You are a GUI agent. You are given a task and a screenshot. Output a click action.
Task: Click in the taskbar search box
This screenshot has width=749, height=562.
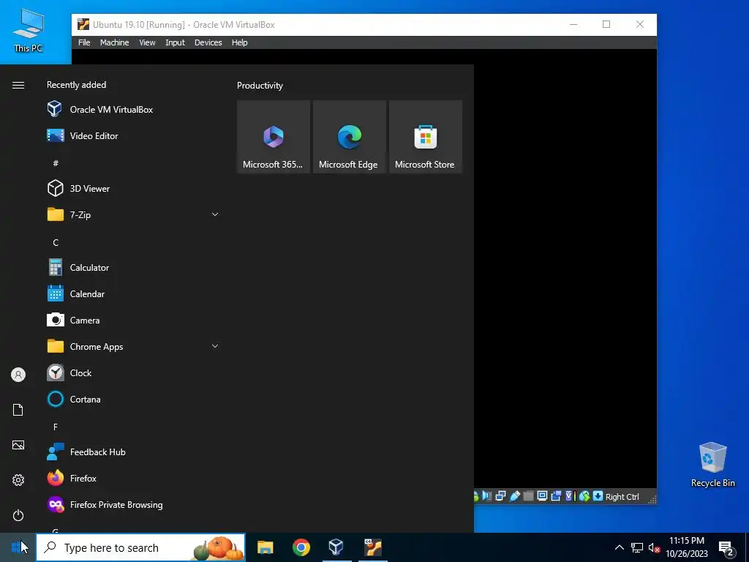pyautogui.click(x=141, y=547)
